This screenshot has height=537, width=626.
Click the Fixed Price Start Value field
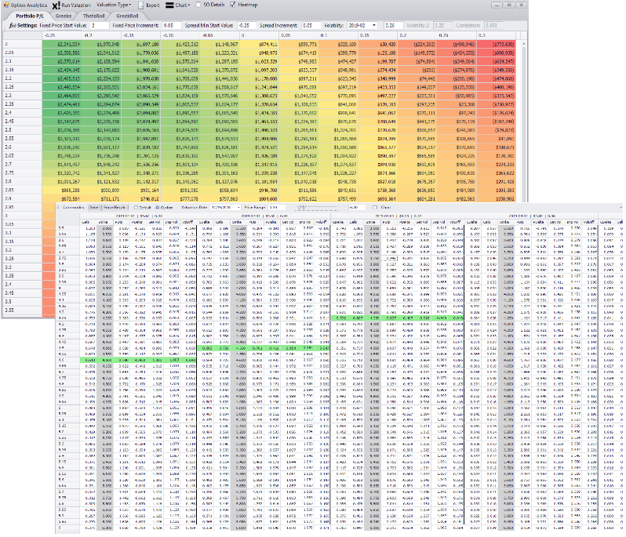click(99, 25)
